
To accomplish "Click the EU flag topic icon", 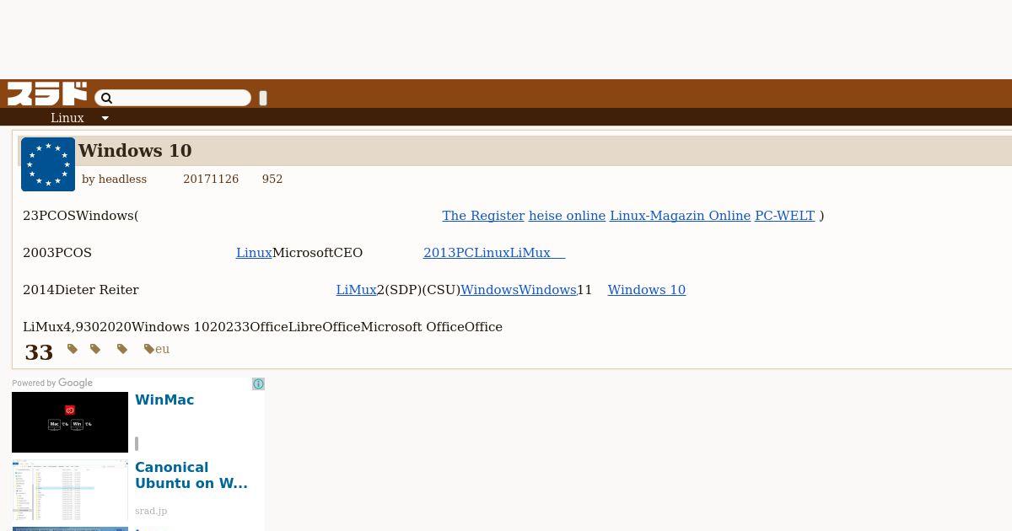I will pyautogui.click(x=48, y=164).
